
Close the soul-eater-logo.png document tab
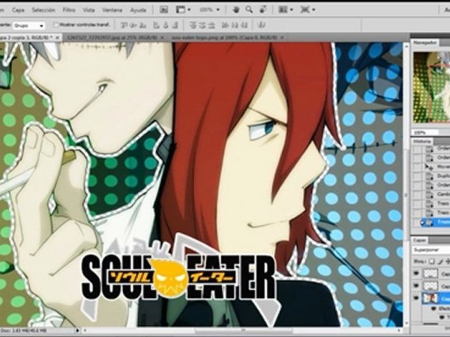click(282, 37)
